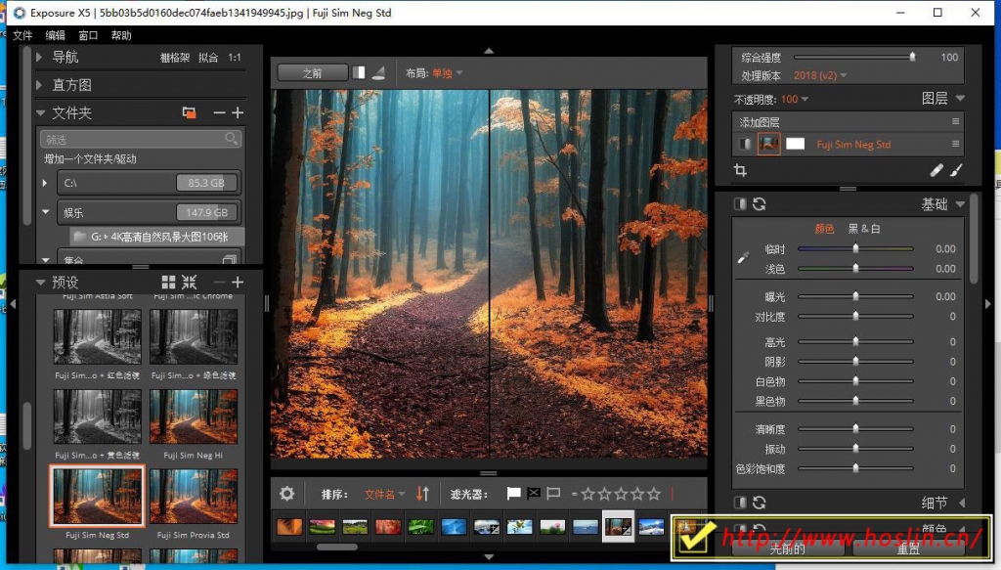The image size is (1001, 570).
Task: Filter by the fifth rating star
Action: (x=654, y=494)
